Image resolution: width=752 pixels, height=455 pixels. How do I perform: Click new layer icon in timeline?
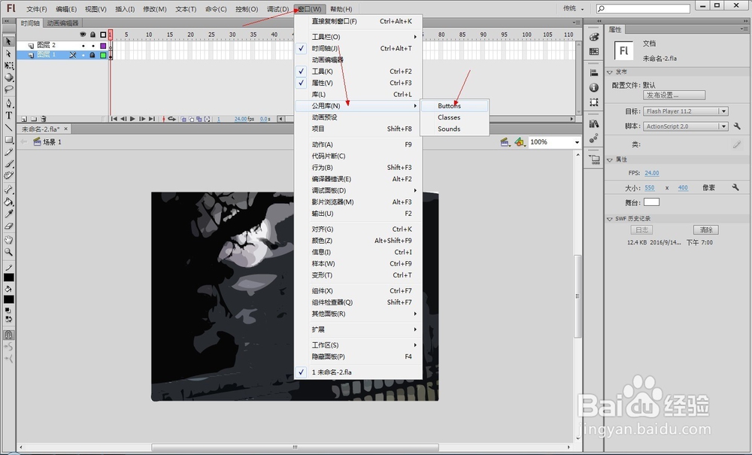24,119
